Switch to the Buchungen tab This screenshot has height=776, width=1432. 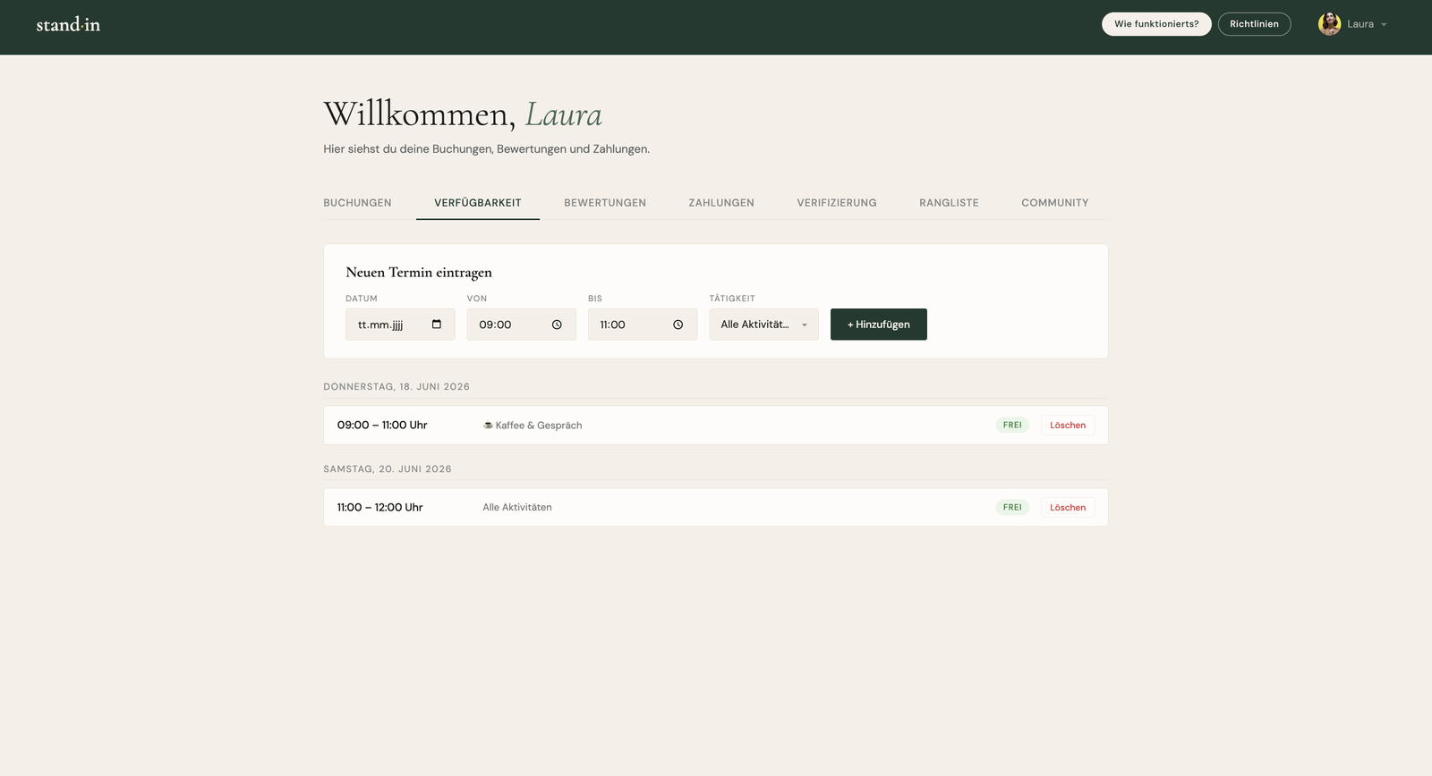click(357, 203)
